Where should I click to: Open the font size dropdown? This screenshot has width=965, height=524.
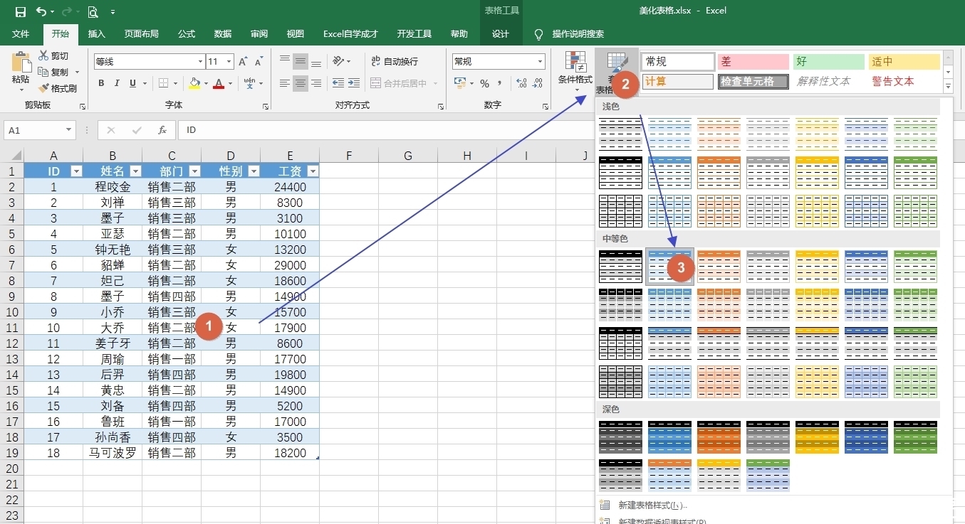tap(229, 61)
